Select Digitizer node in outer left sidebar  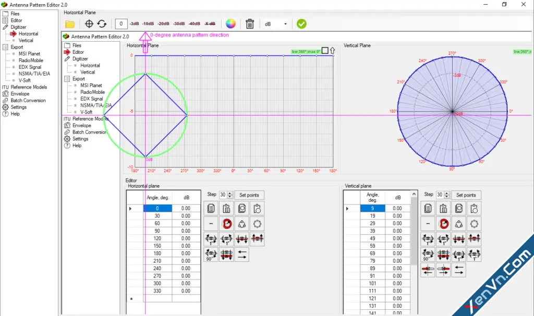coord(18,27)
